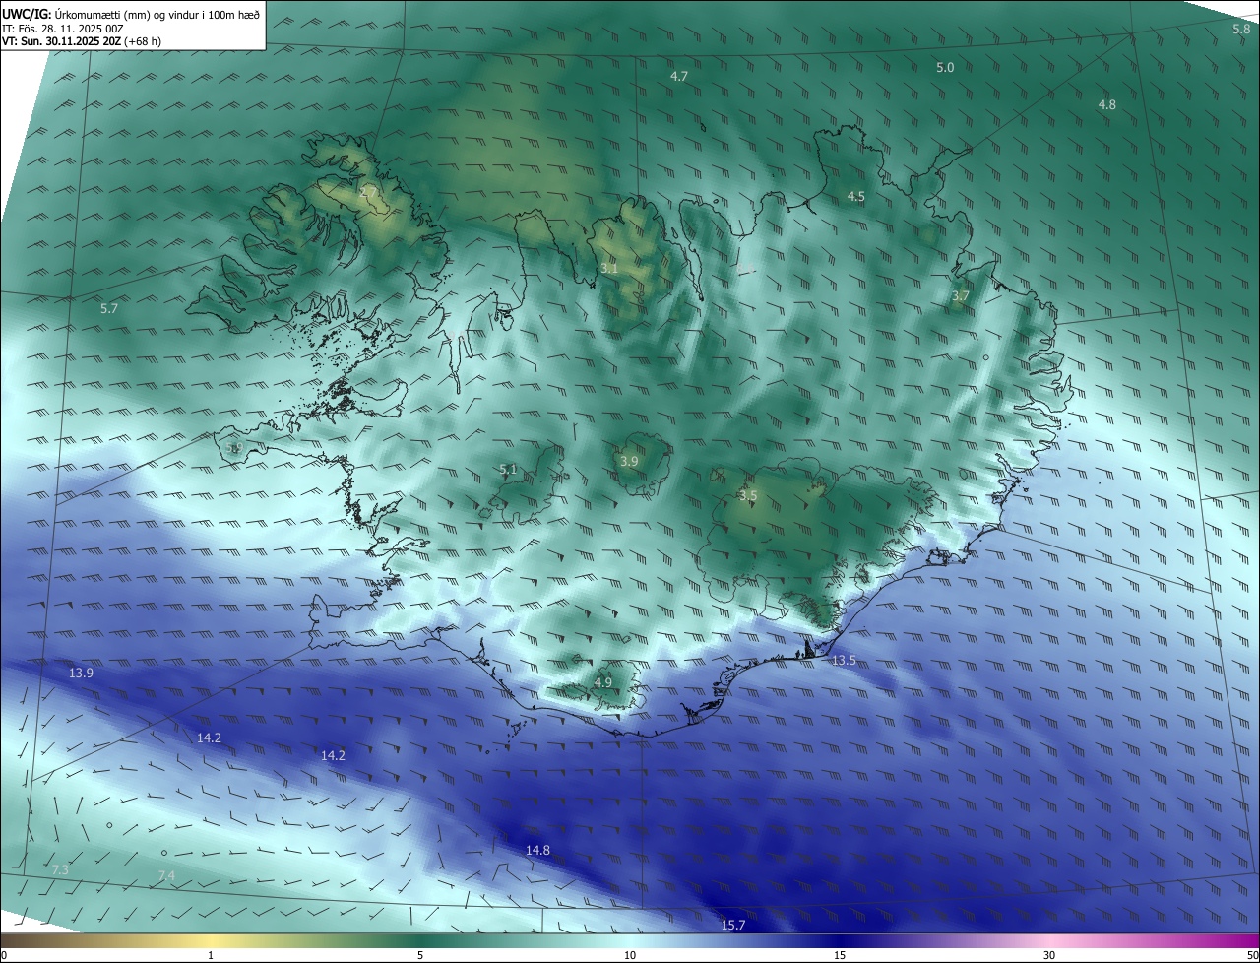The height and width of the screenshot is (963, 1260).
Task: Click the '5.1' value label
Action: point(508,470)
